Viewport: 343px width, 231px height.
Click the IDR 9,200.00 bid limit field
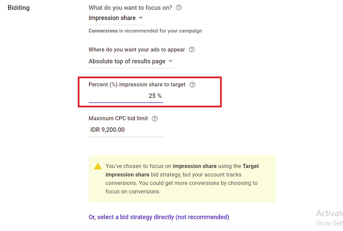126,130
